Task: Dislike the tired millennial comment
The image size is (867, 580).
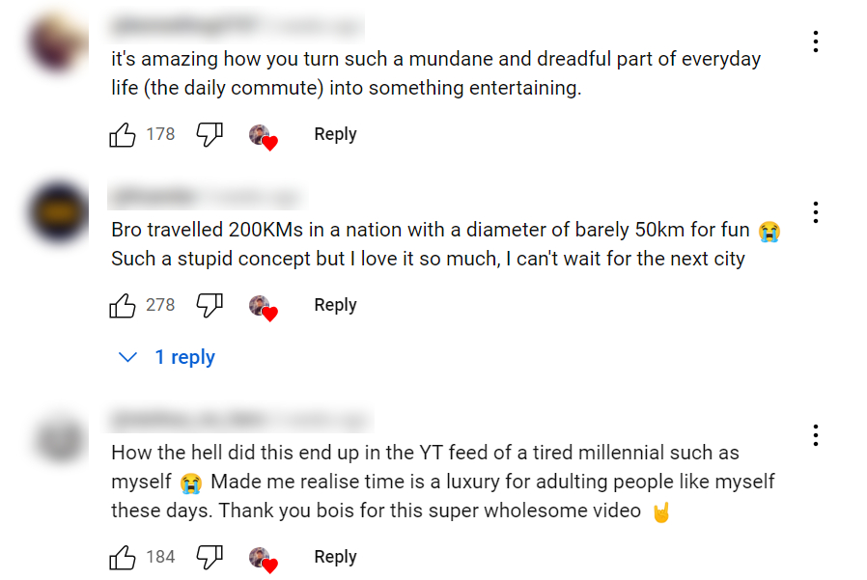Action: (210, 558)
